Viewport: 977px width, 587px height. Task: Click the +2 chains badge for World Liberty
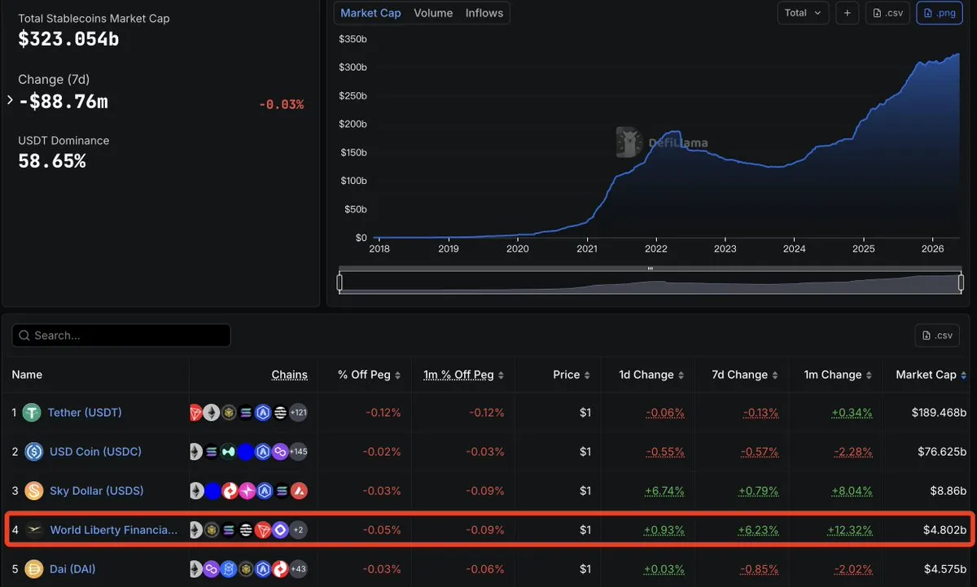pos(298,530)
